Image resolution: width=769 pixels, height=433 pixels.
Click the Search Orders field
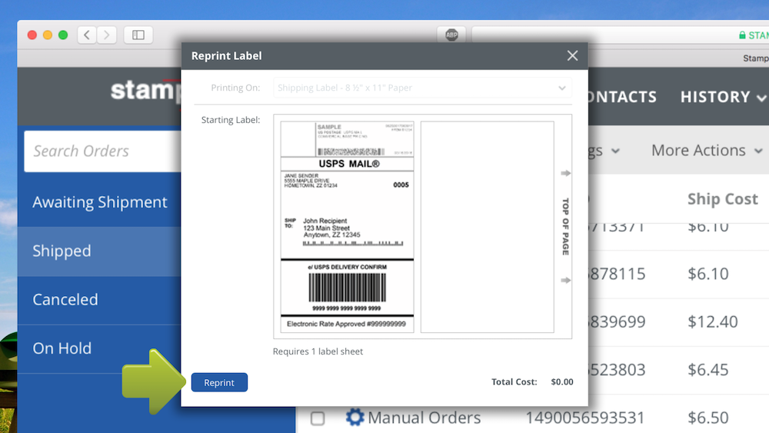click(x=100, y=151)
